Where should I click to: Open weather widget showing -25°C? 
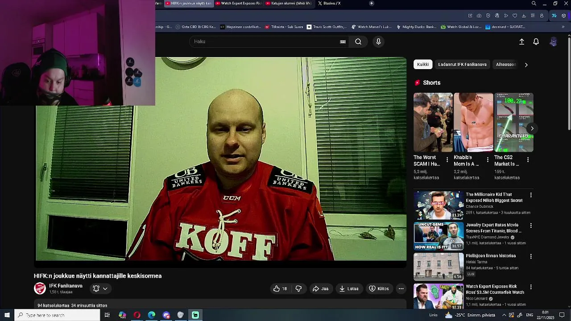[x=470, y=315]
